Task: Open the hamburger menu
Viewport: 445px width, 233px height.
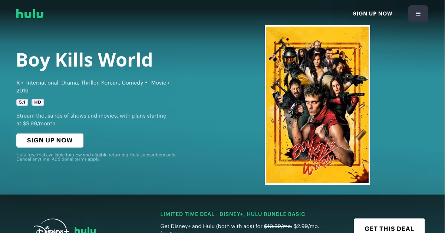Action: pyautogui.click(x=418, y=14)
